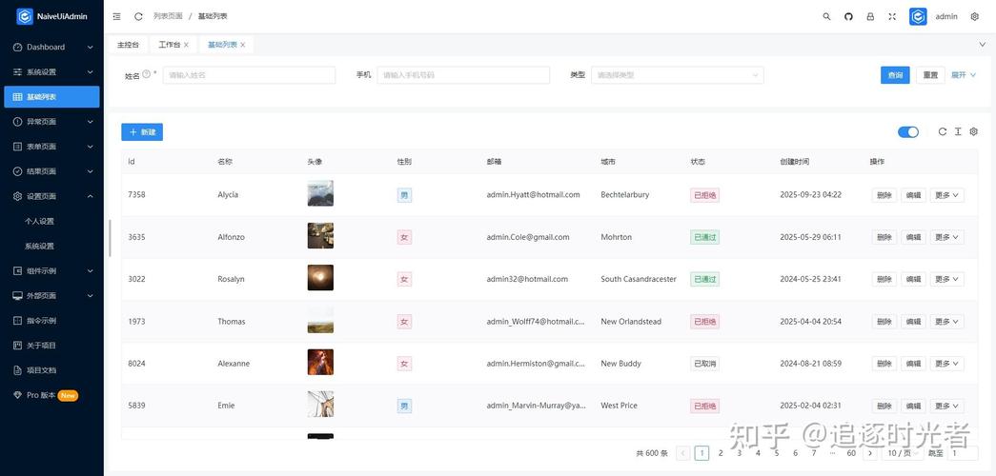Image resolution: width=996 pixels, height=476 pixels.
Task: Open 项目文档 sidebar item
Action: tap(51, 370)
